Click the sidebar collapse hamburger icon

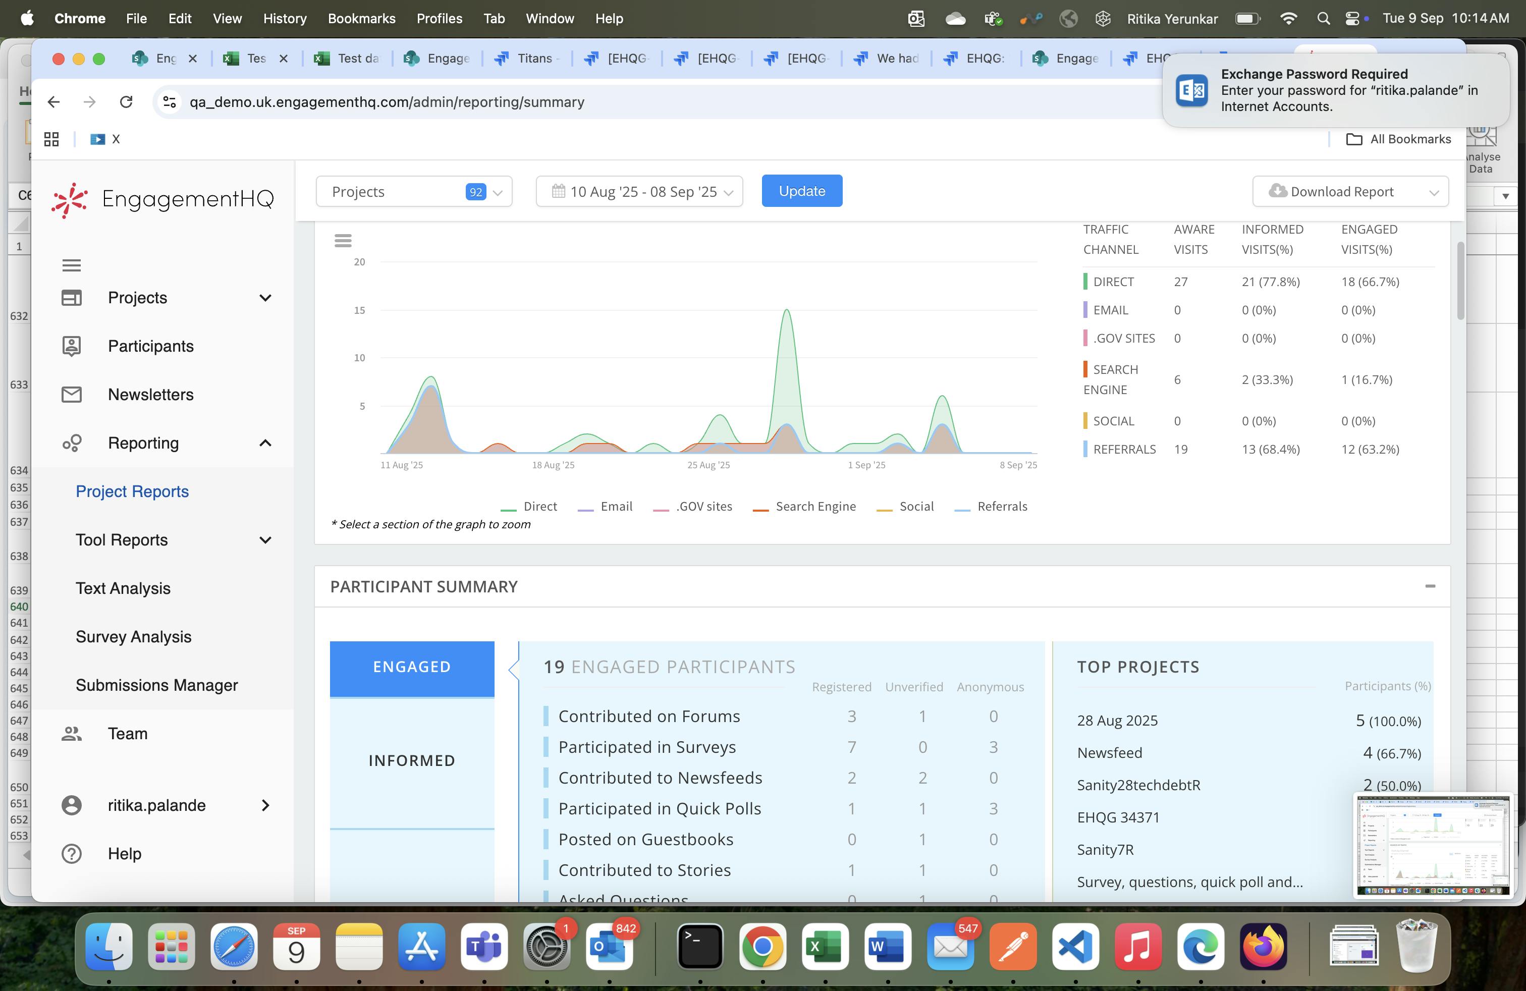pyautogui.click(x=71, y=265)
